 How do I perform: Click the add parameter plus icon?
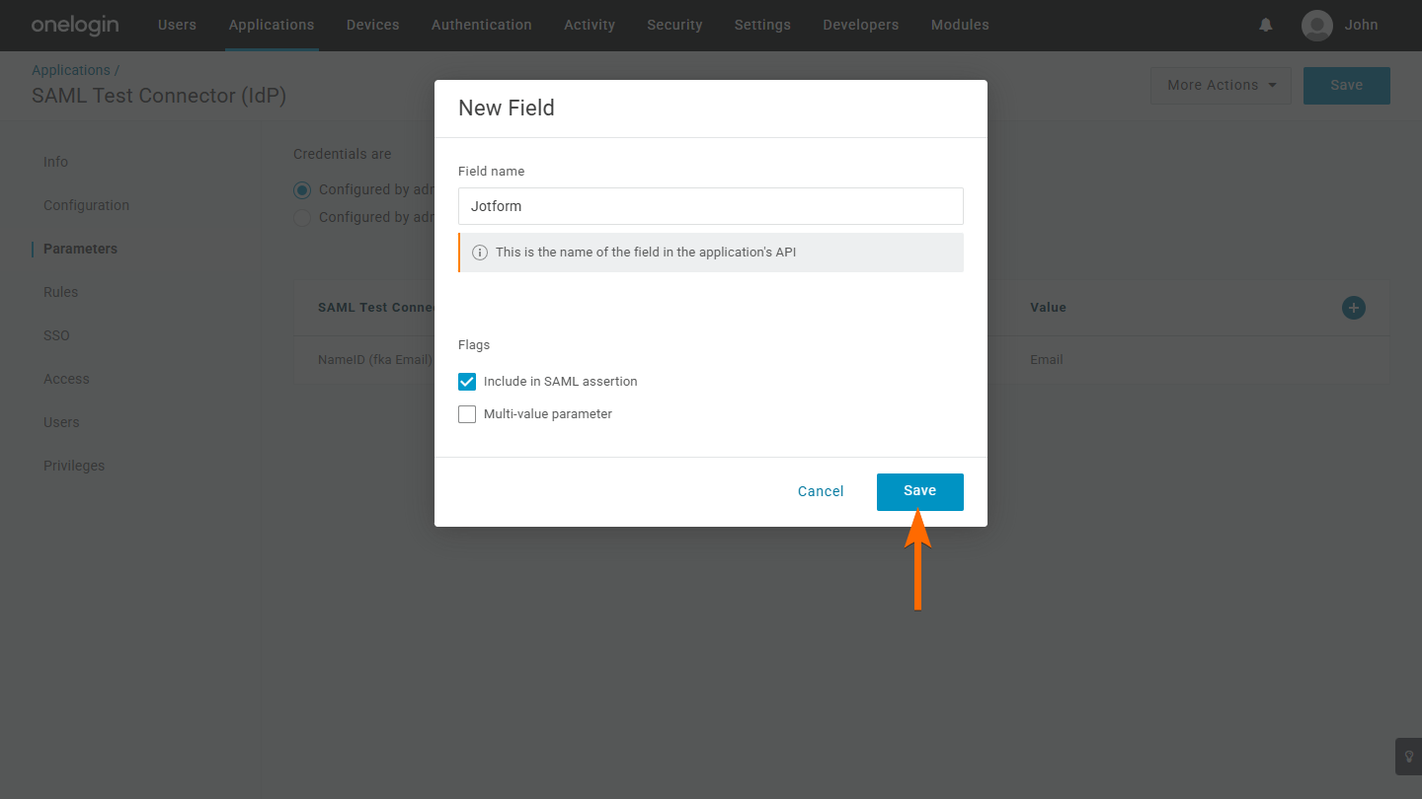pyautogui.click(x=1353, y=308)
